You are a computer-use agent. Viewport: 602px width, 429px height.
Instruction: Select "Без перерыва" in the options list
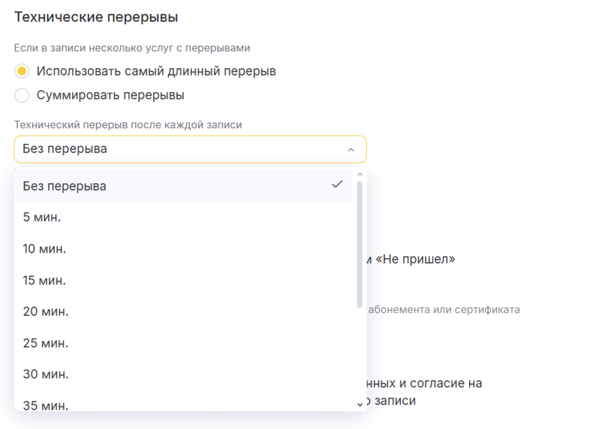coord(65,186)
